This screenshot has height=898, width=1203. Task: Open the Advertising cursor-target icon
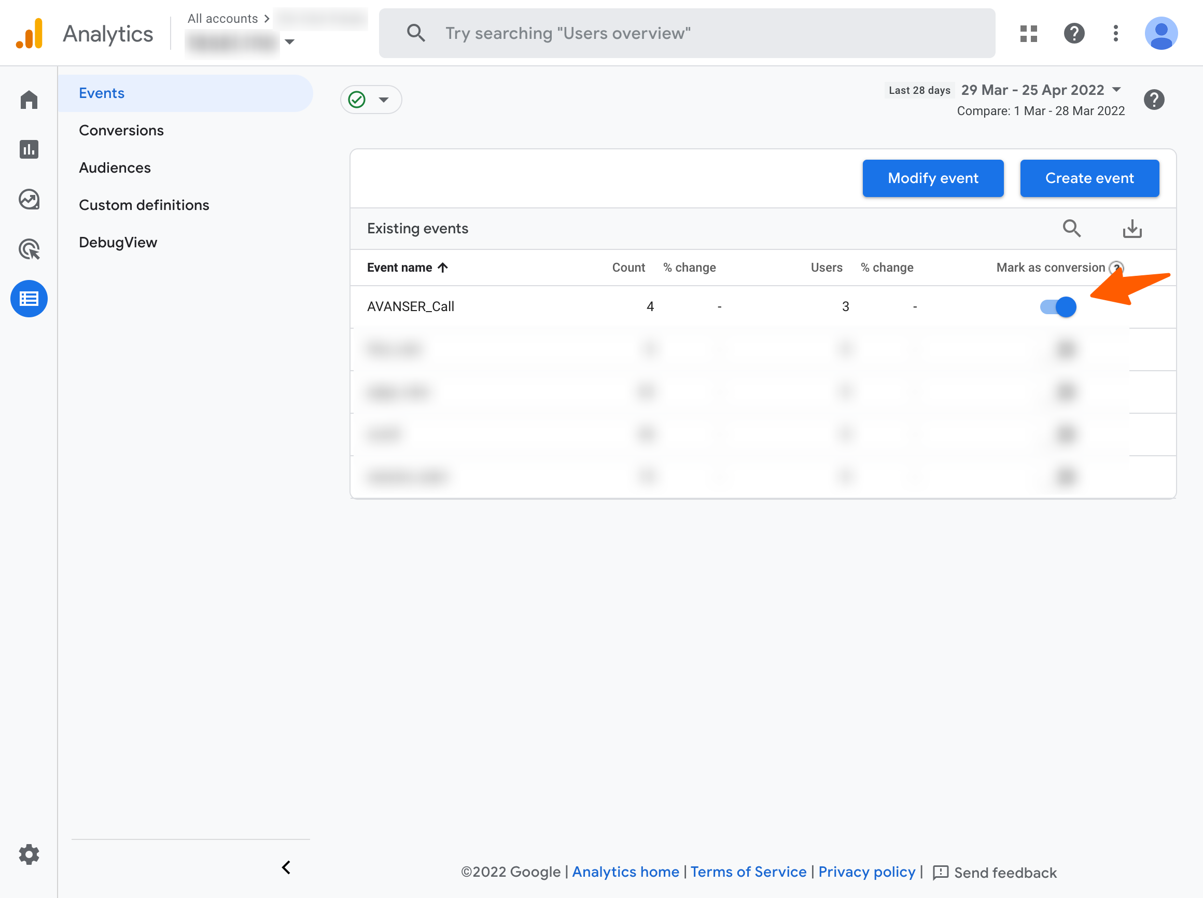29,249
